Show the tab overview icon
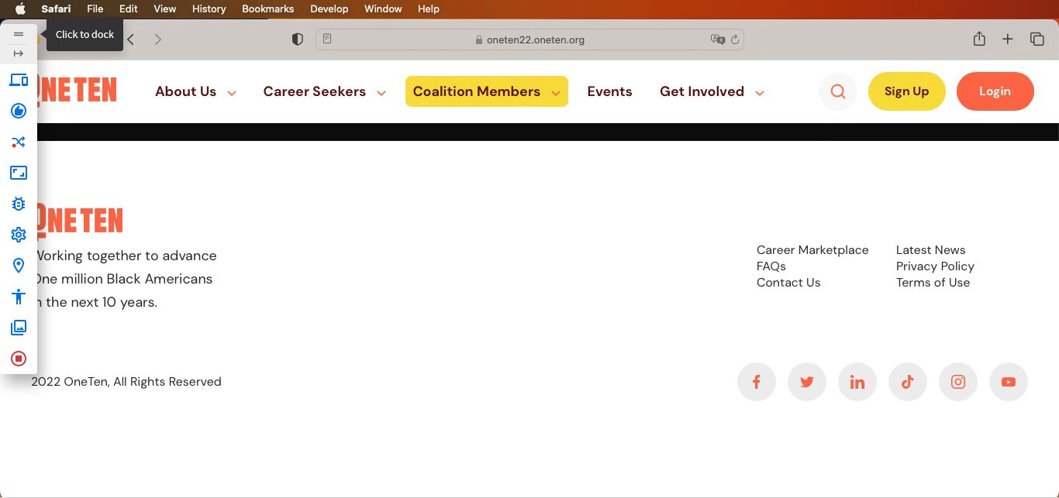1059x498 pixels. (1037, 39)
